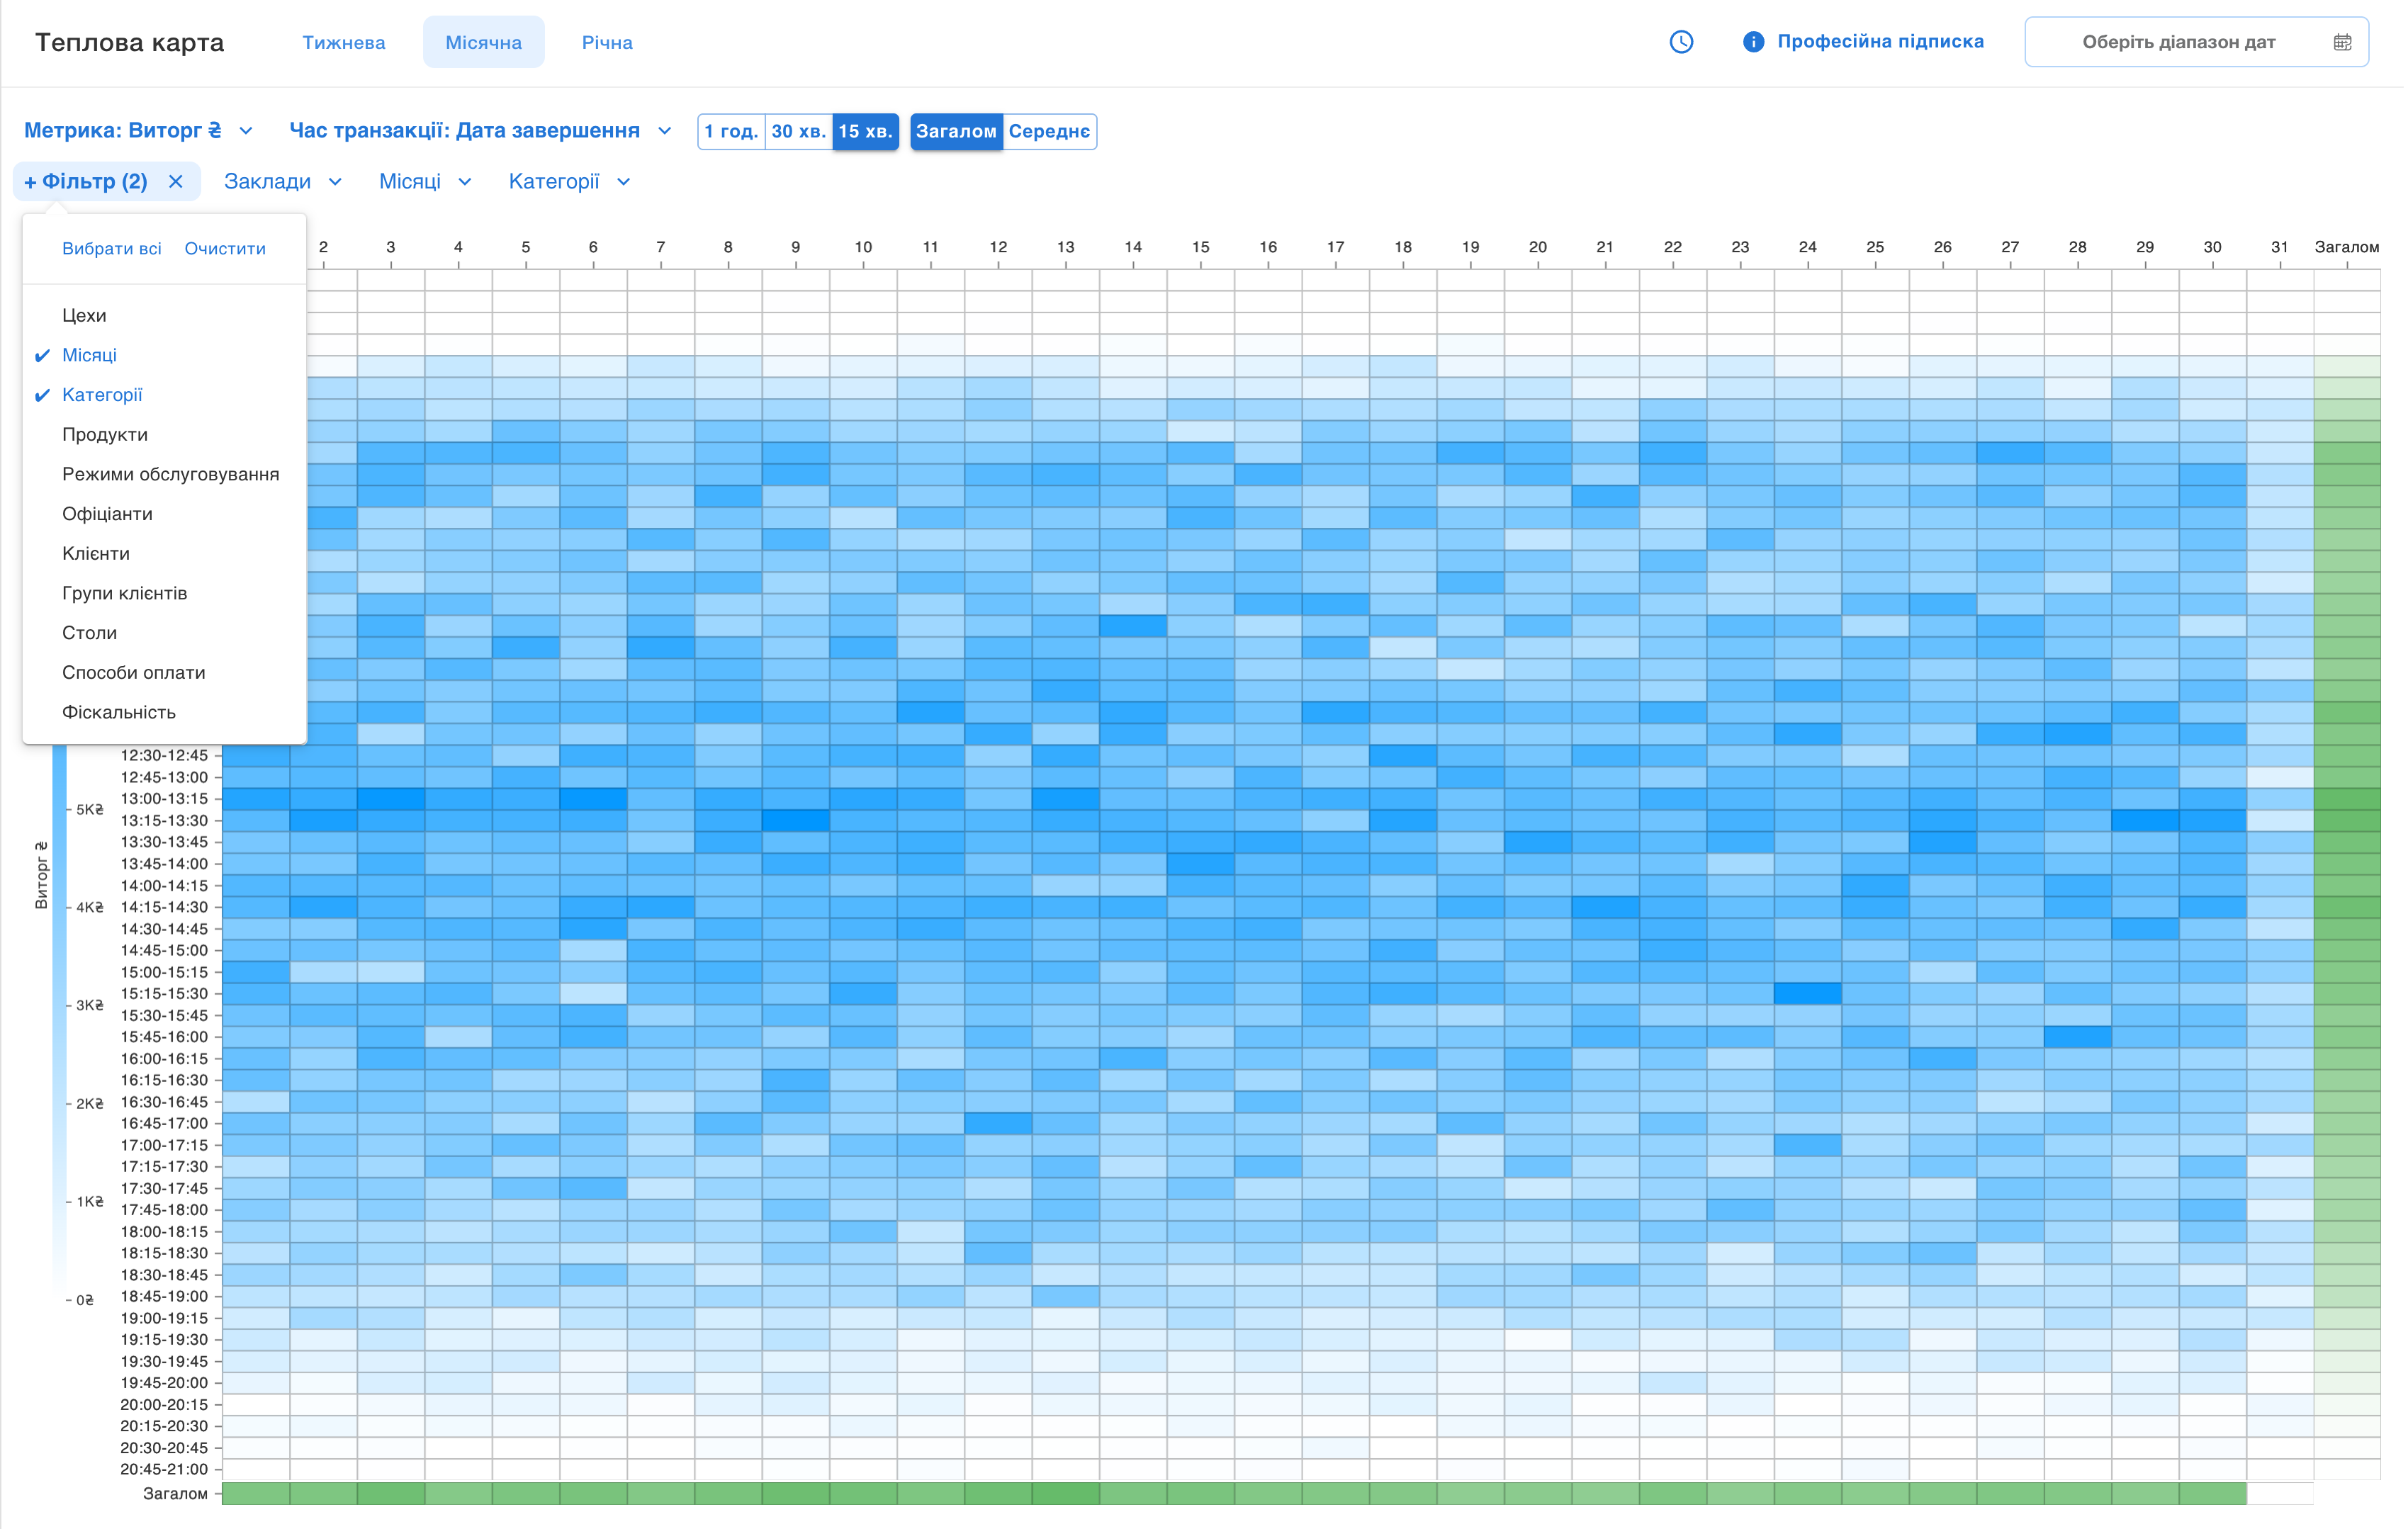This screenshot has width=2408, height=1529.
Task: Remove filters with the X icon
Action: tap(176, 182)
